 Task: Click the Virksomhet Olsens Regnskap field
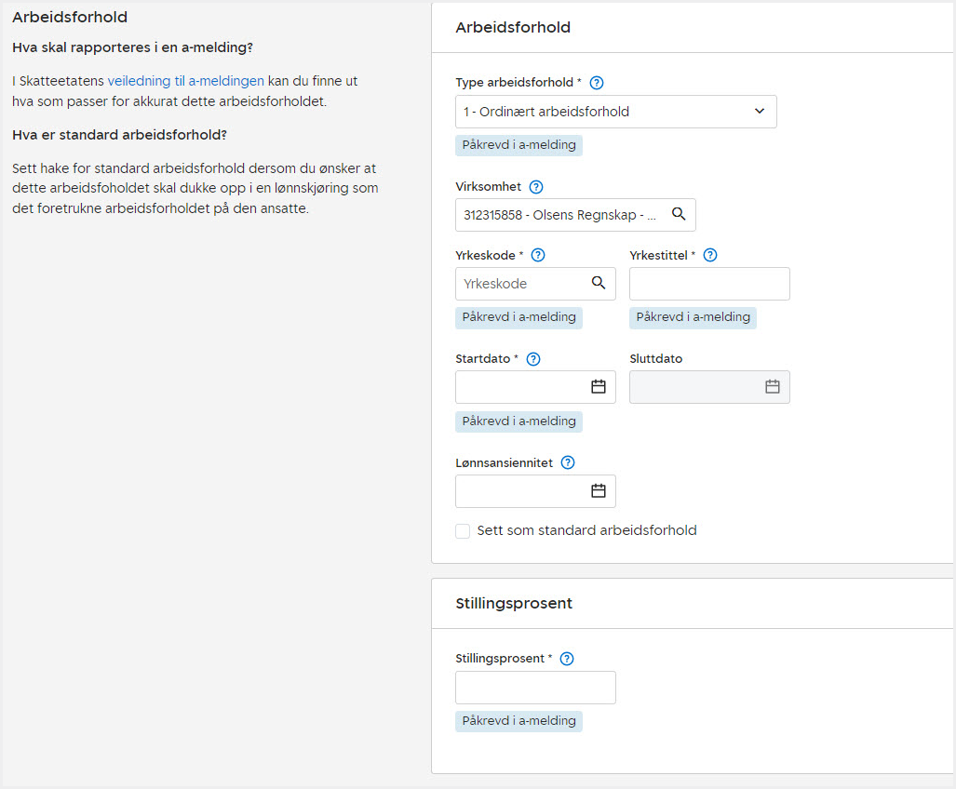click(560, 215)
